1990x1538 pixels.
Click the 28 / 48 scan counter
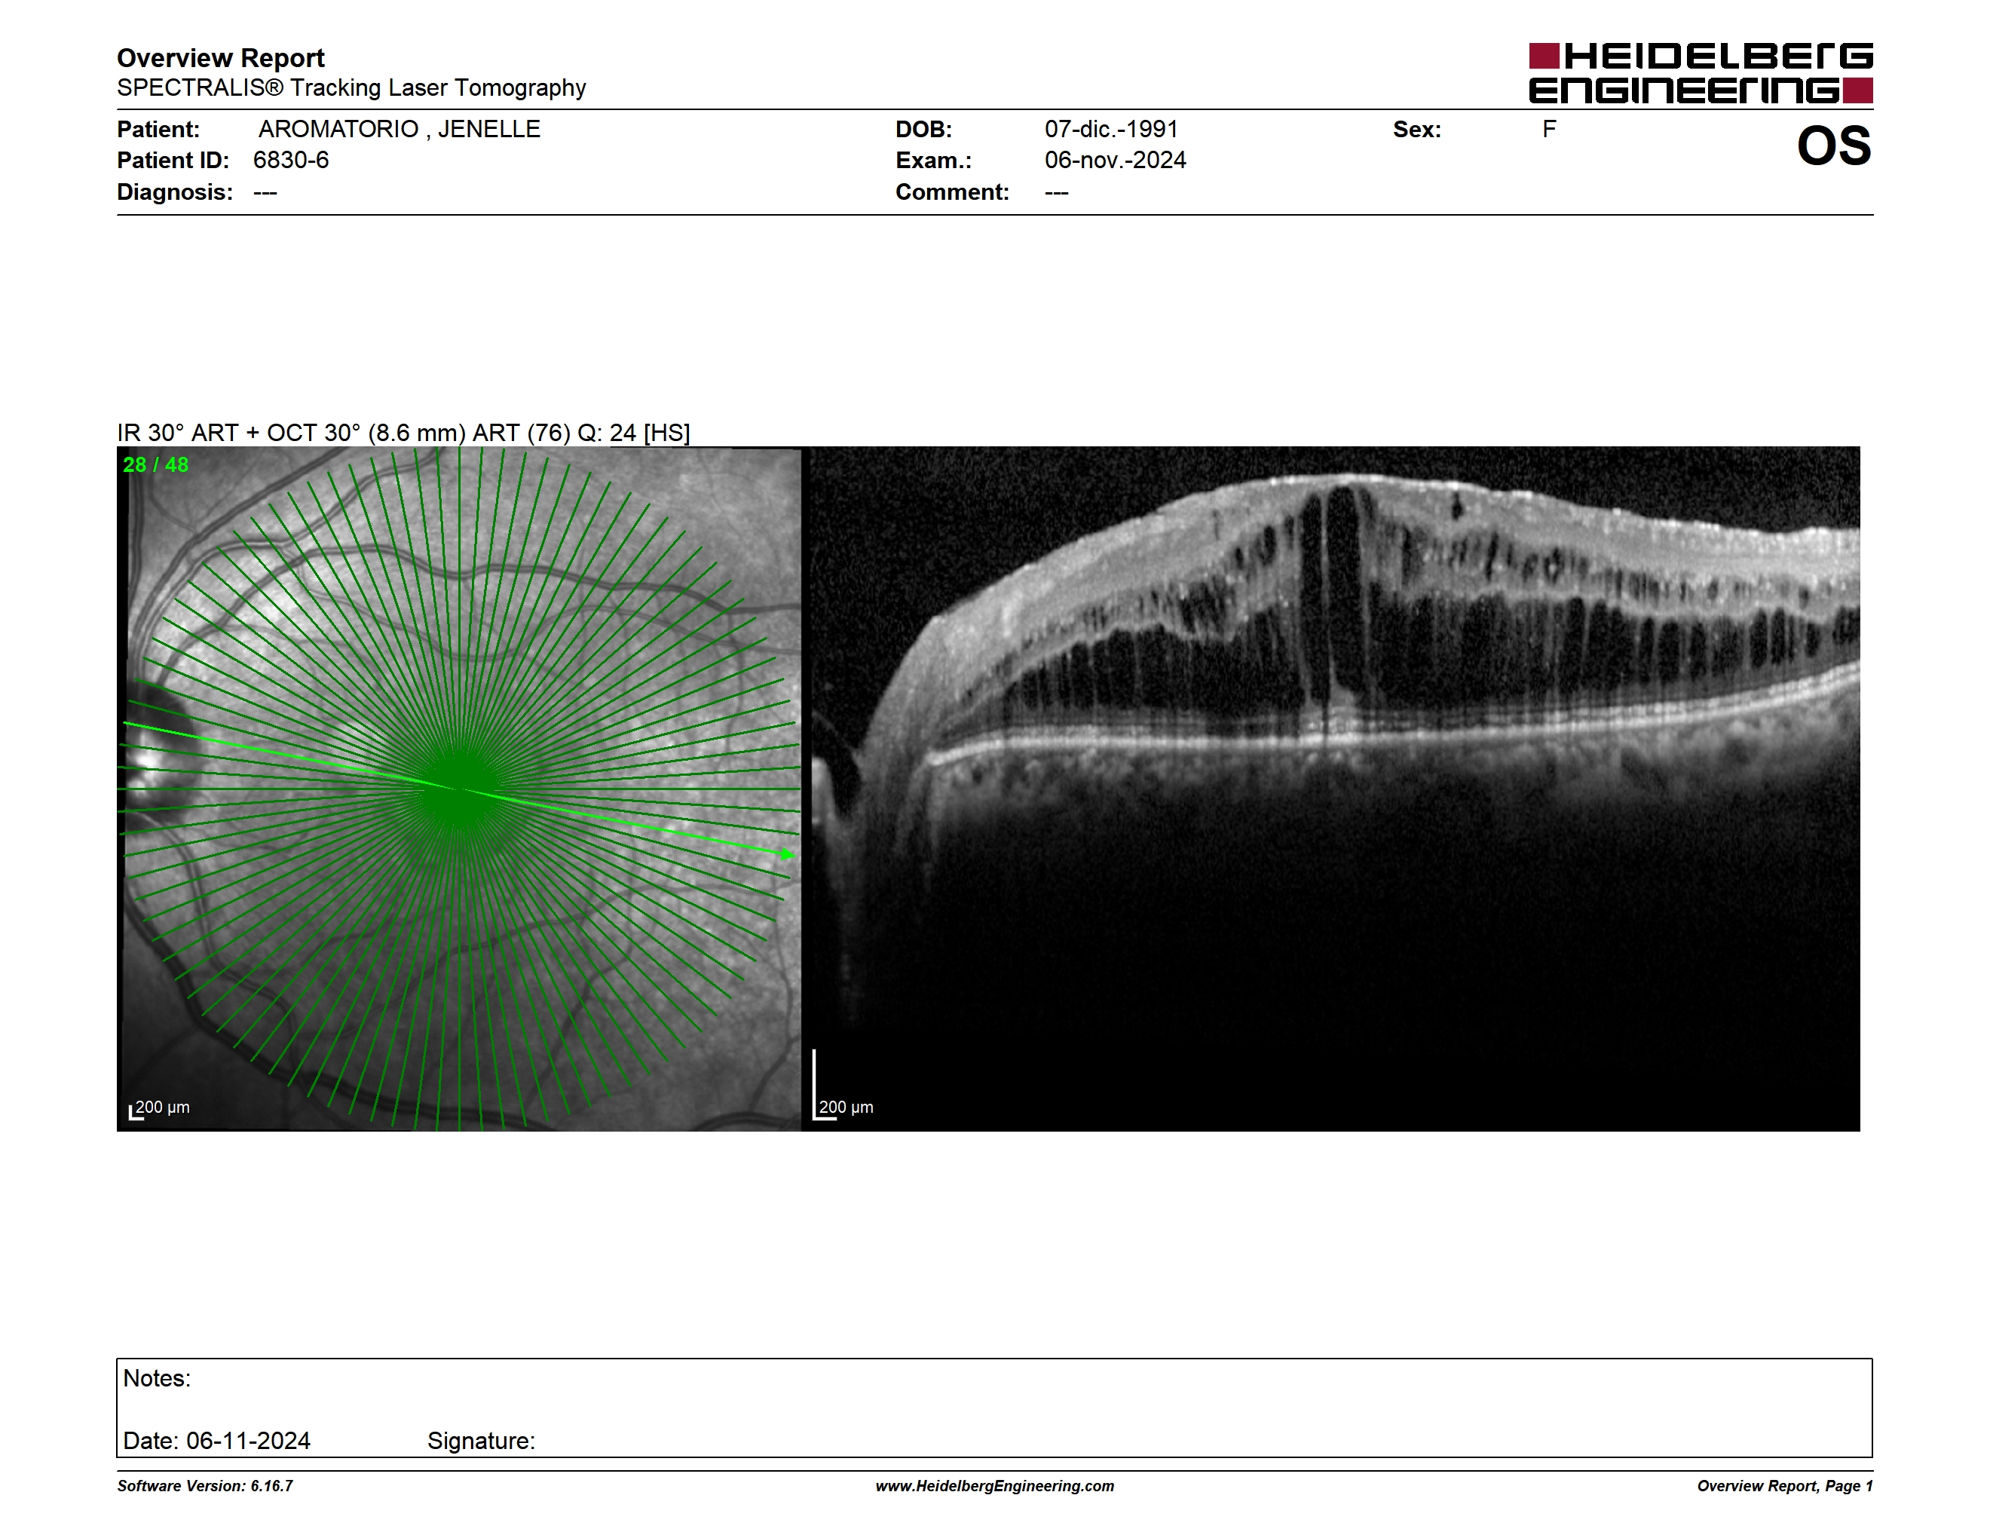pos(156,464)
